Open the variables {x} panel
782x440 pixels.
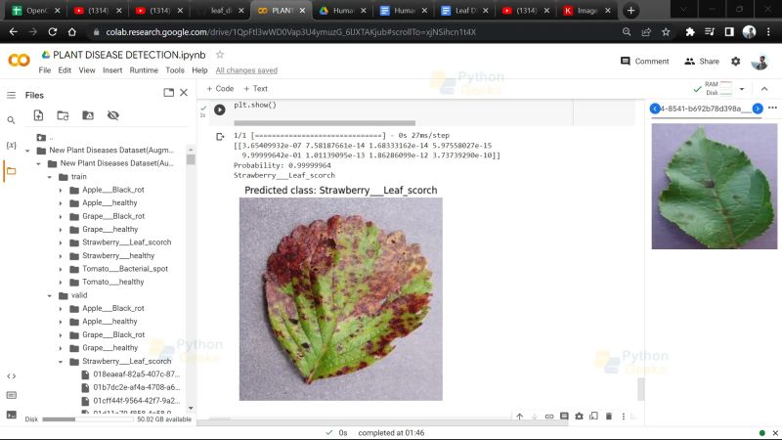click(x=11, y=145)
